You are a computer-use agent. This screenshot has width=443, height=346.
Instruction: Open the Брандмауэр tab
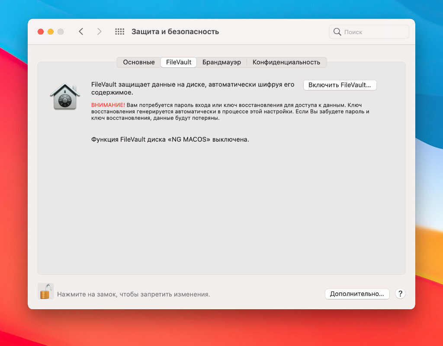point(221,62)
